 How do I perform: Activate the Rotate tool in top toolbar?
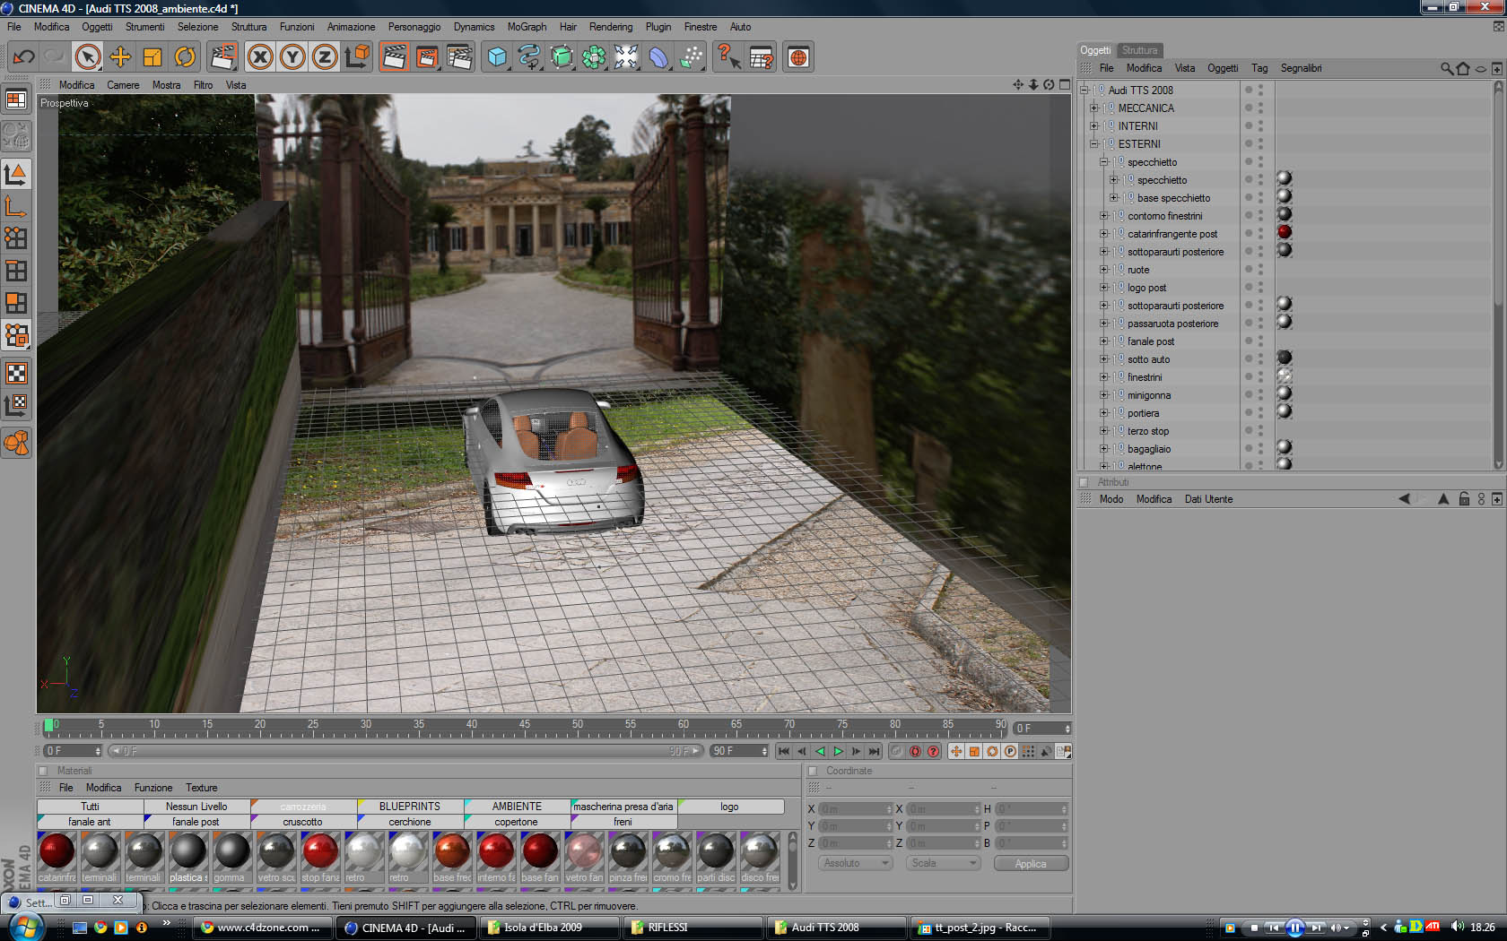click(185, 57)
